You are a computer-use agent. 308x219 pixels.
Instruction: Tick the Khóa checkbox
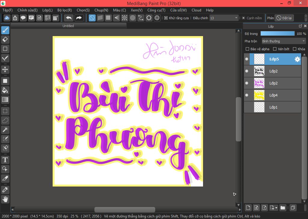click(294, 49)
